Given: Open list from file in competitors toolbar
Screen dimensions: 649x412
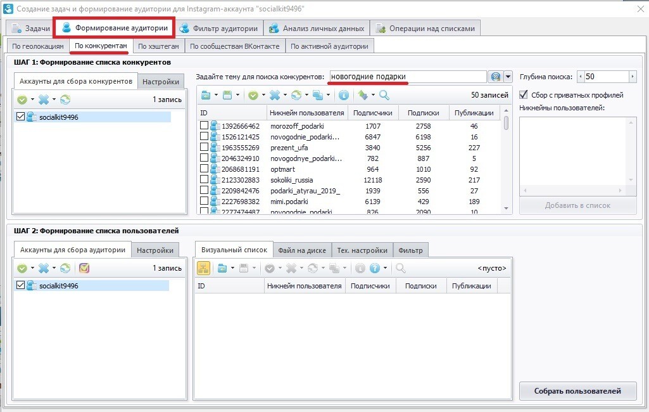Looking at the screenshot, I should (206, 95).
